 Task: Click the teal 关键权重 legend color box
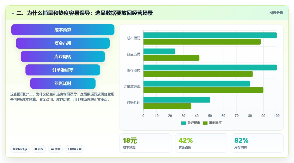[183, 123]
